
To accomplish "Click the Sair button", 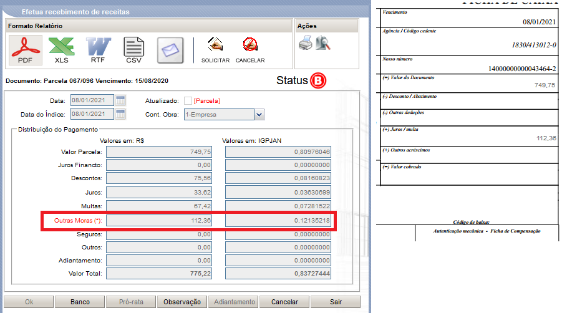I will tap(336, 302).
